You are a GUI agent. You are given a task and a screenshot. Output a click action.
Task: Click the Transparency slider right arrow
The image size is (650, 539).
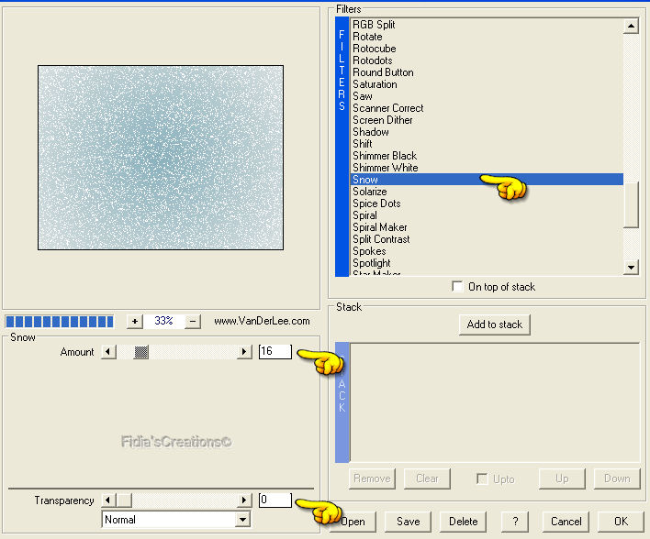pos(244,500)
